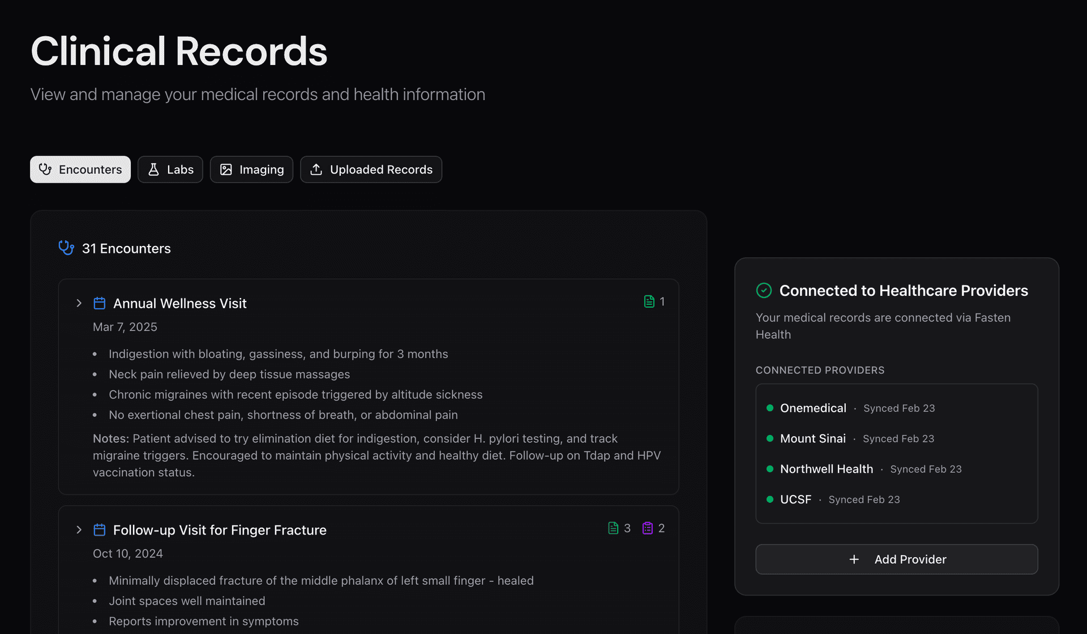Click the green checkmark beside Connected to Healthcare Providers
Viewport: 1087px width, 634px height.
(764, 290)
